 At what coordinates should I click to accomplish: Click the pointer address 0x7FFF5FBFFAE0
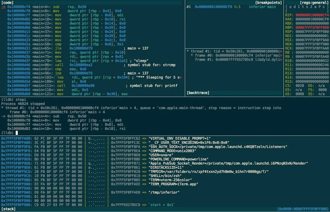tap(125, 192)
